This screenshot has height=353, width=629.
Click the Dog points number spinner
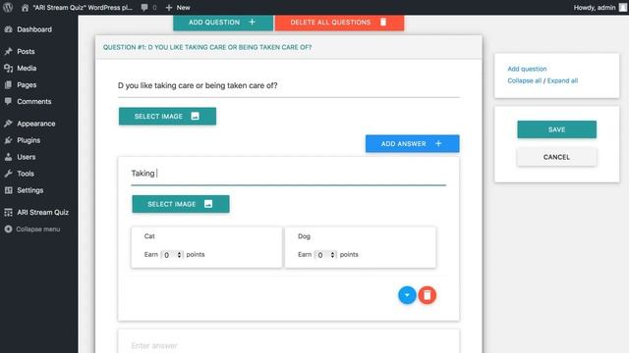coord(325,255)
